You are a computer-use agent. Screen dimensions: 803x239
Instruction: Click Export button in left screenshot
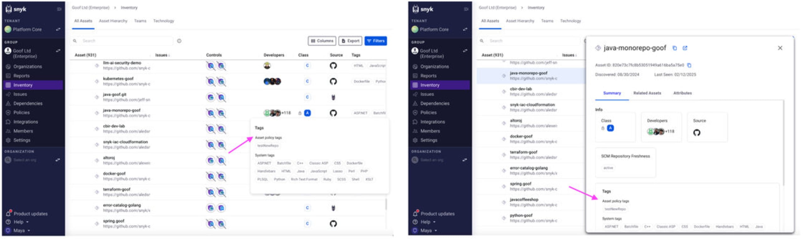(350, 41)
